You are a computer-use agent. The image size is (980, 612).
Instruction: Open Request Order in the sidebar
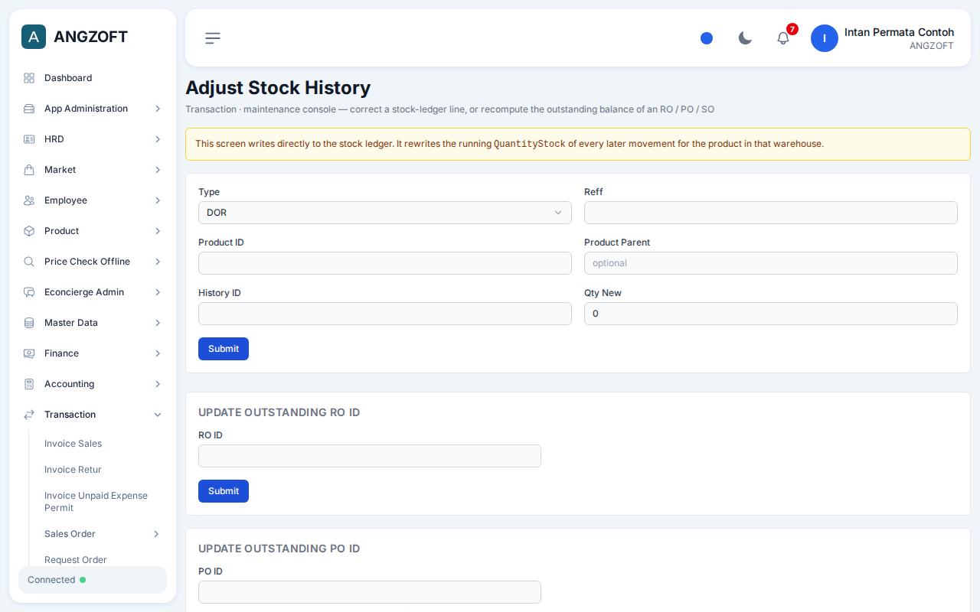76,560
